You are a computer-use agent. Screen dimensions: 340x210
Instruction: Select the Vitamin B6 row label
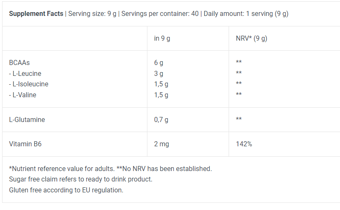point(25,144)
